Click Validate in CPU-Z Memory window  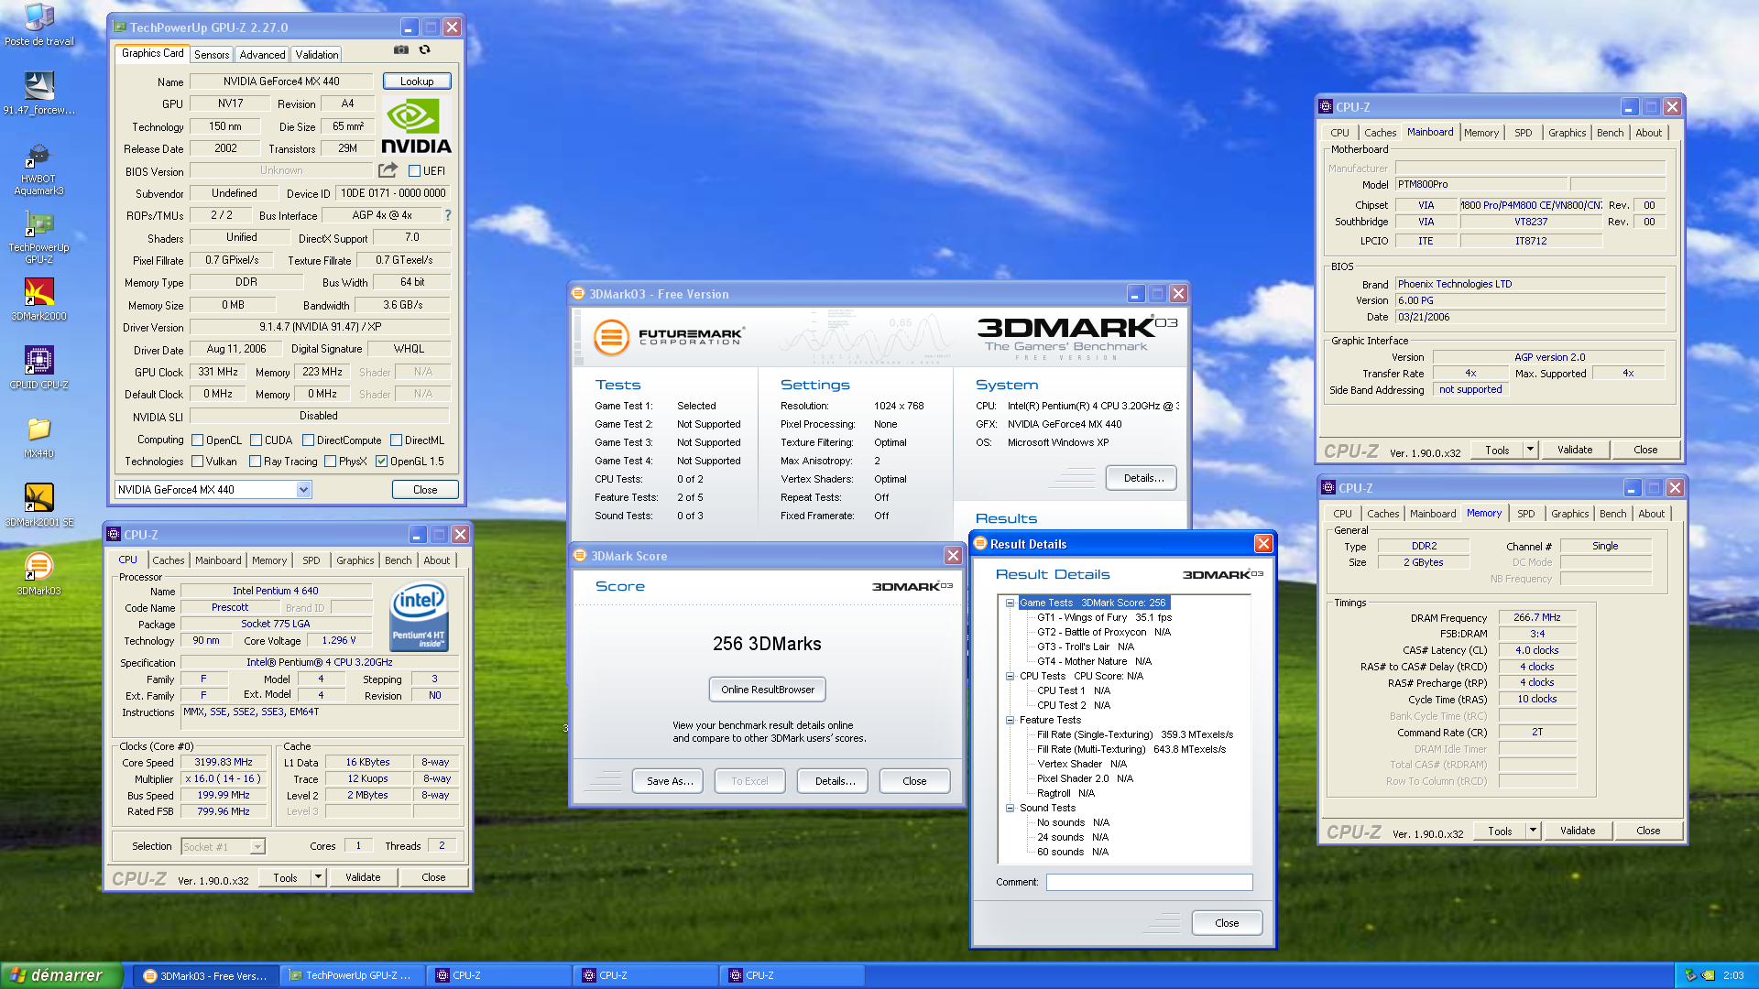[x=1577, y=831]
